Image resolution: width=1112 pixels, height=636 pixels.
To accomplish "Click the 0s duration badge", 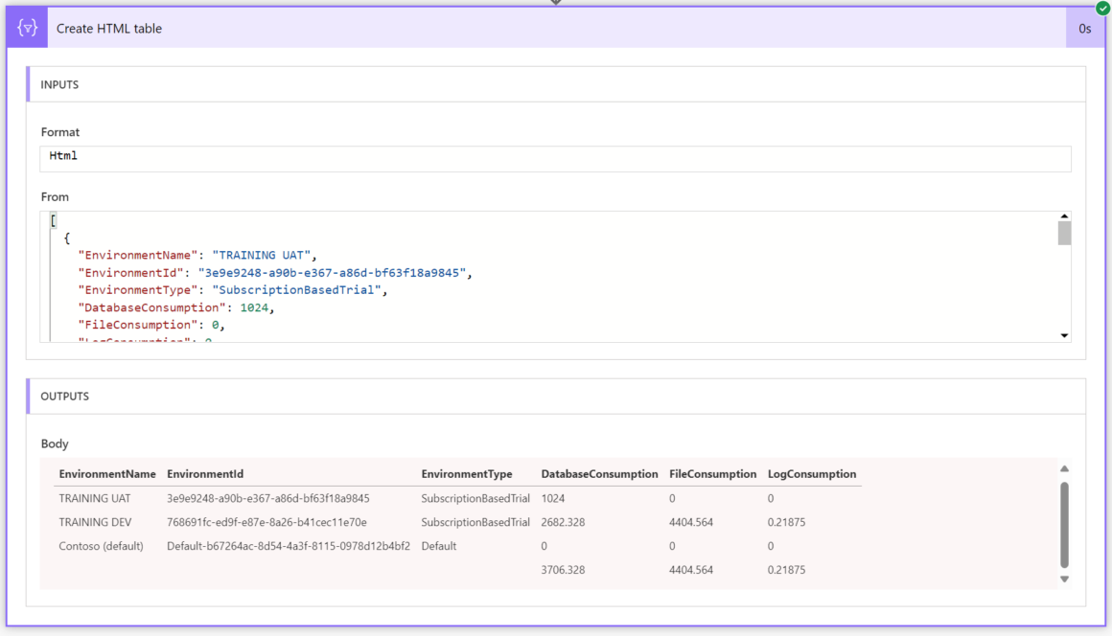I will pos(1085,28).
